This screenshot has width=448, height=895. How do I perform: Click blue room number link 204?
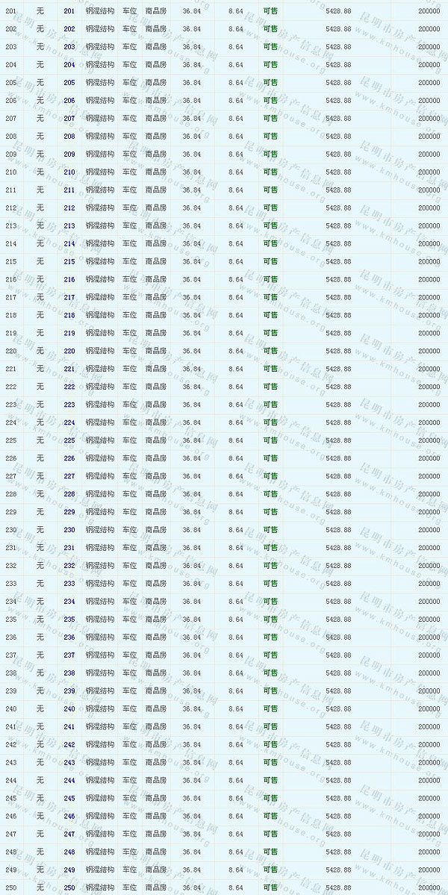coord(69,65)
